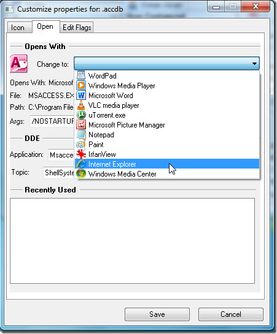Click the Save button
Screen dimensions: 277x334
[157, 314]
